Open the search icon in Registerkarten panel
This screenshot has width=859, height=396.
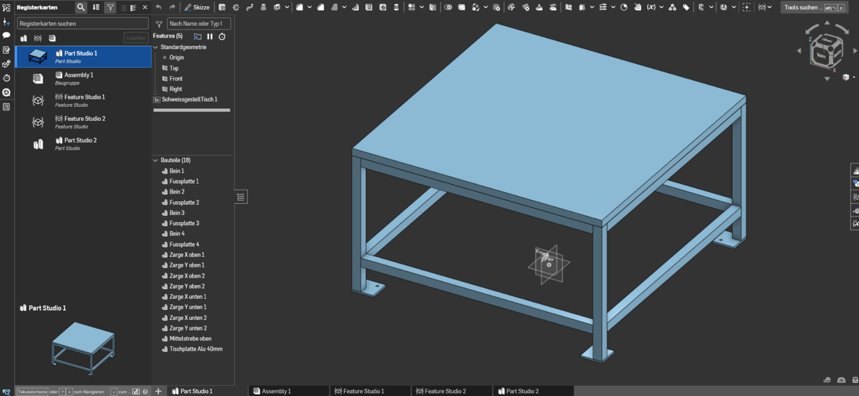pos(81,7)
